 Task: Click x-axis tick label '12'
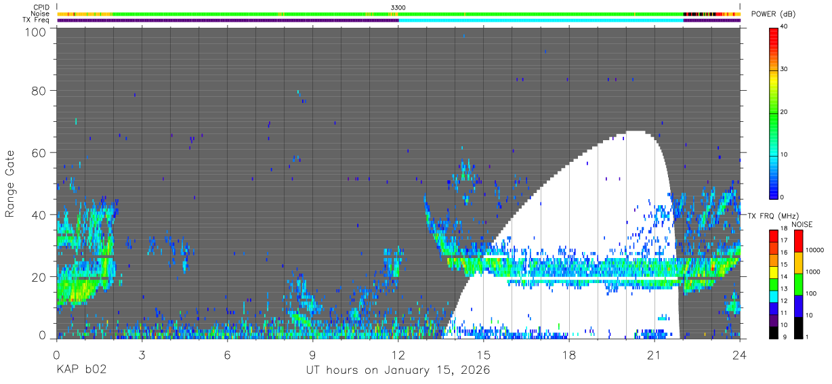coord(398,355)
